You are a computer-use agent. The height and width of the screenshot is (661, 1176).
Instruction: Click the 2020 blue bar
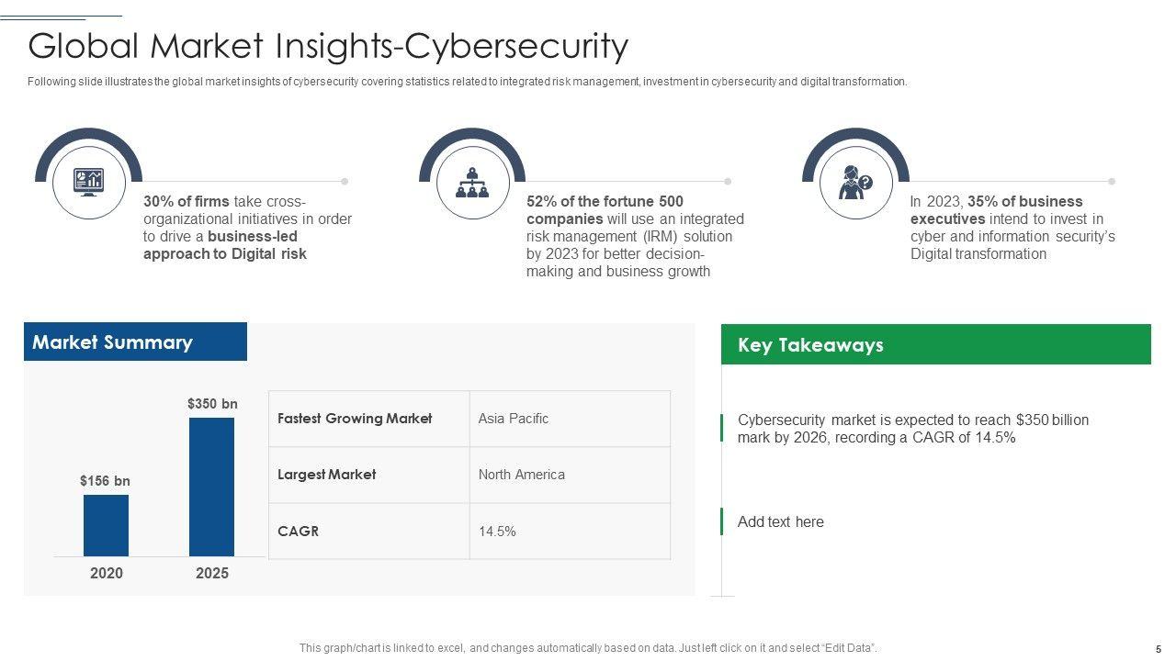point(106,525)
